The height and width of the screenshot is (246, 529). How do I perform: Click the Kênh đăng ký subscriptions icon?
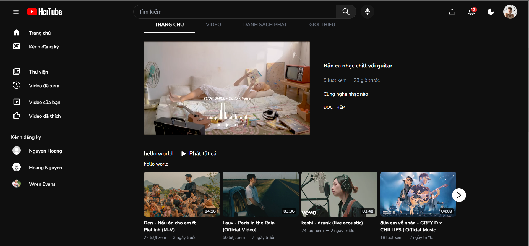(x=17, y=46)
